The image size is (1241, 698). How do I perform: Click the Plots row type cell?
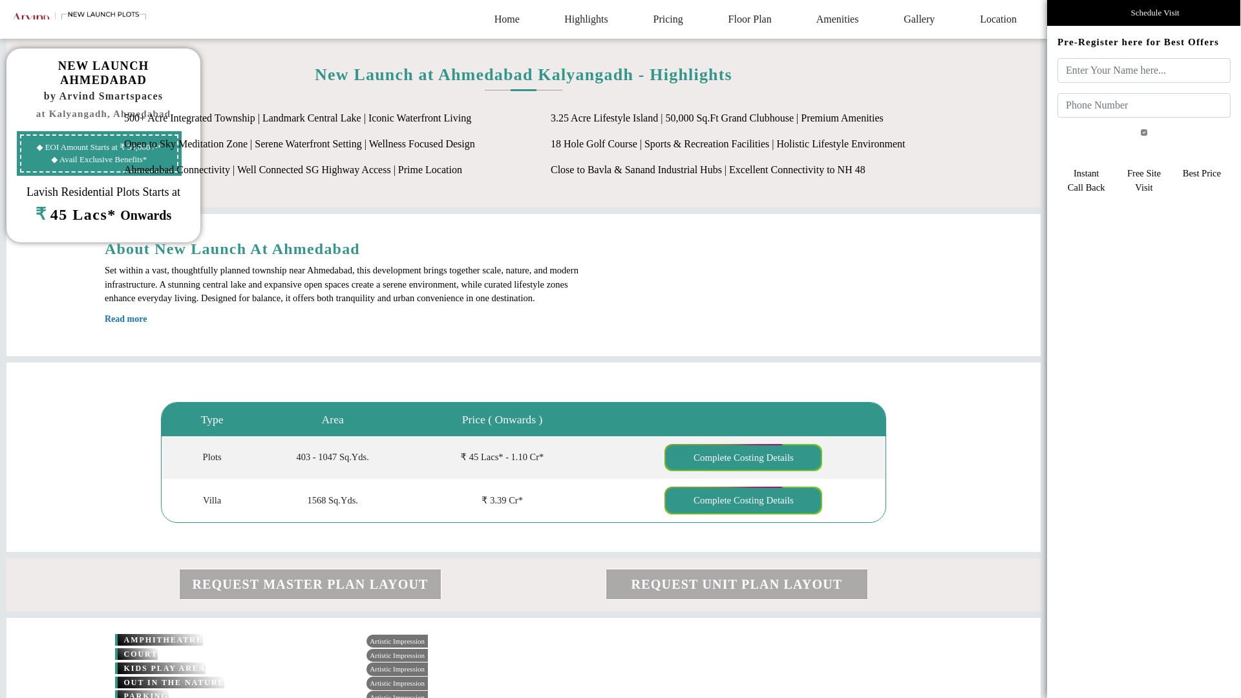[212, 457]
